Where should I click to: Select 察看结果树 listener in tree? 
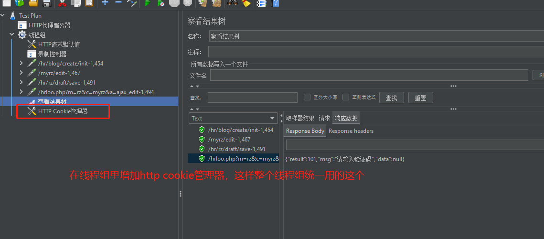[x=52, y=102]
